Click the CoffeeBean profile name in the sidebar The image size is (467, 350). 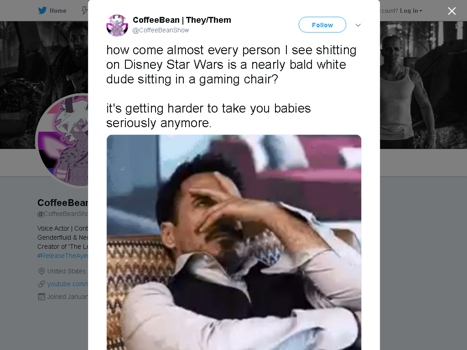[x=62, y=203]
